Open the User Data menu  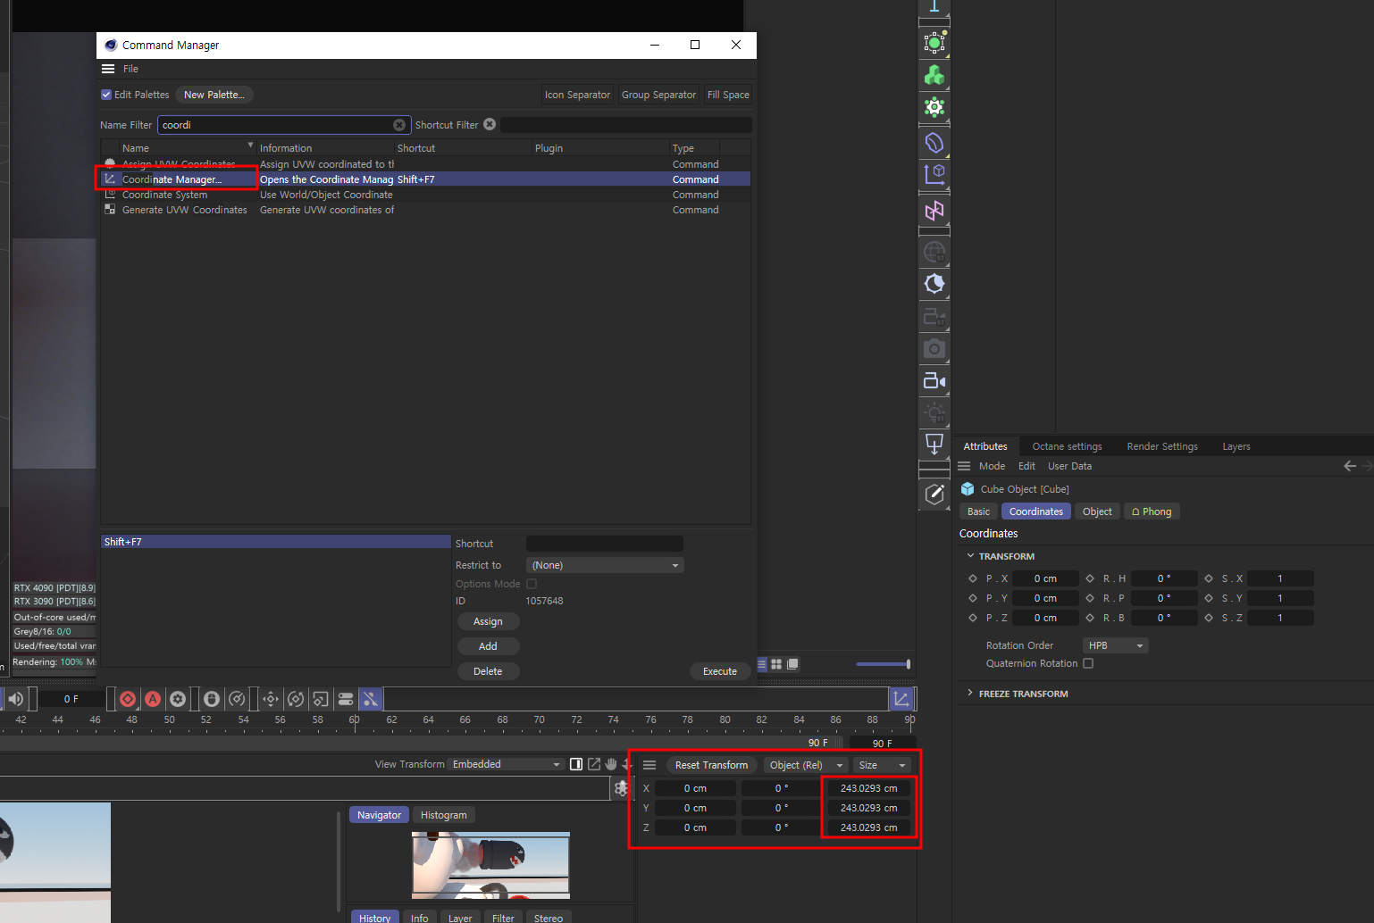pos(1069,466)
